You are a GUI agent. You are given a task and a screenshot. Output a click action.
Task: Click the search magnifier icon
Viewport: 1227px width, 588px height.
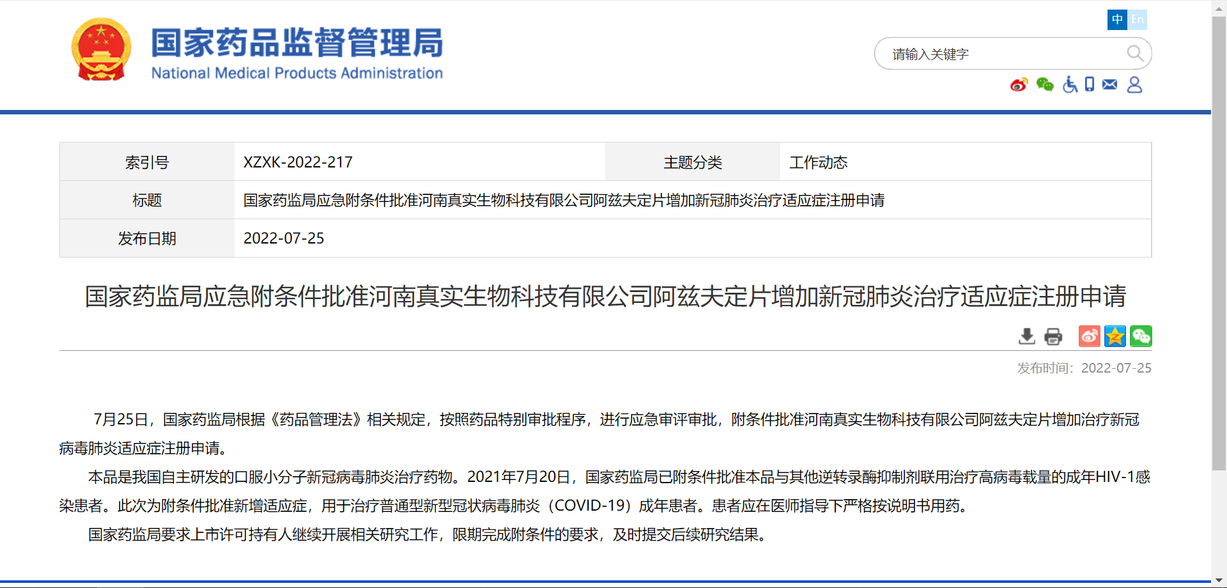click(x=1135, y=54)
